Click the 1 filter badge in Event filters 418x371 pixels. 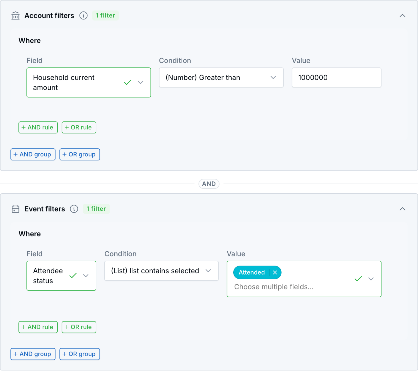96,209
